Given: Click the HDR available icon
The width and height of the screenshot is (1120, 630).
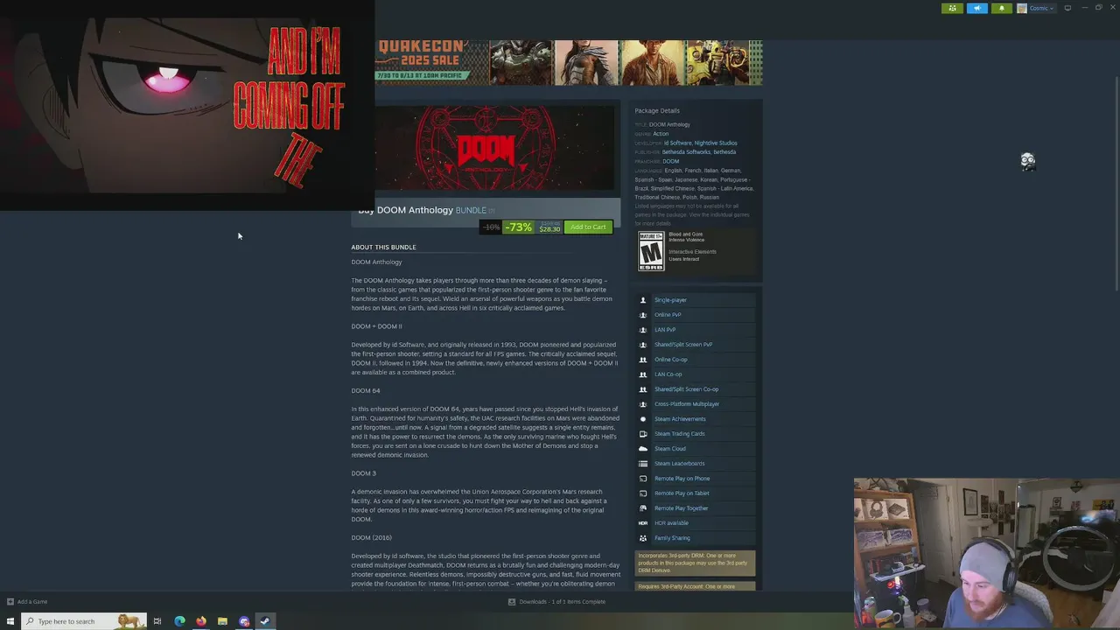Looking at the screenshot, I should click(x=643, y=523).
